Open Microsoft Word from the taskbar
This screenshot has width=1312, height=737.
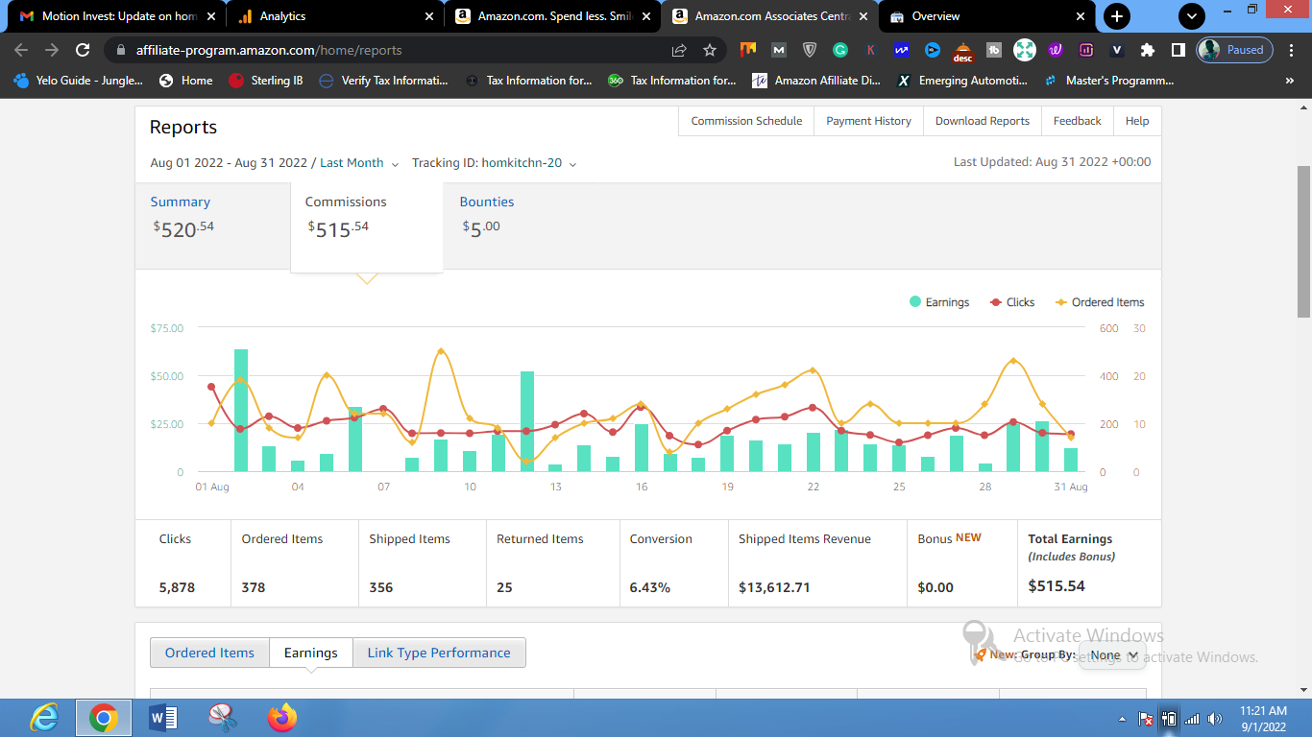(163, 718)
